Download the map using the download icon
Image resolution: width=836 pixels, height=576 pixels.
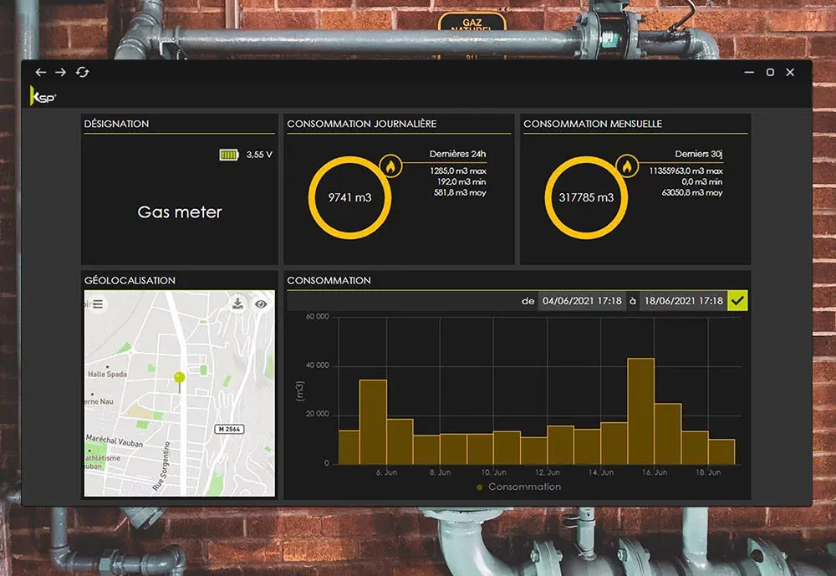pos(238,304)
